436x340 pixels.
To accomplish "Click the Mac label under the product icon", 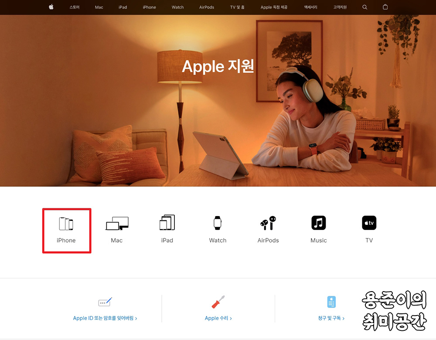I will [117, 240].
